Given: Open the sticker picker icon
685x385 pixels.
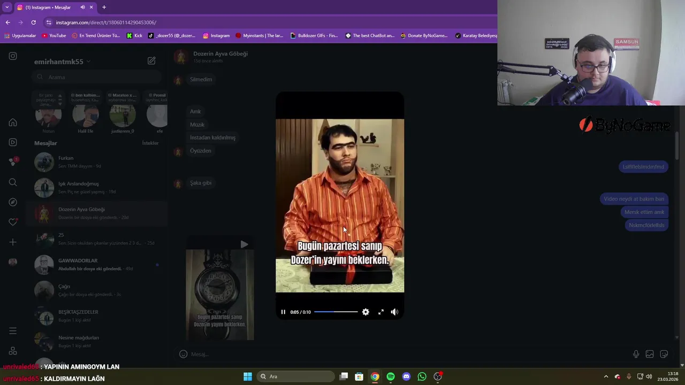Looking at the screenshot, I should click(x=664, y=354).
